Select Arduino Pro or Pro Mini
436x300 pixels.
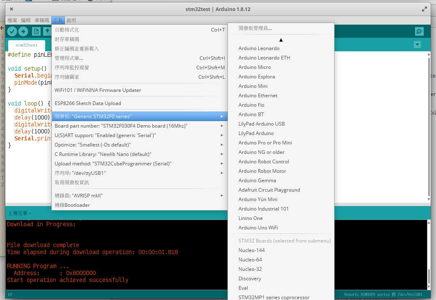click(x=281, y=143)
